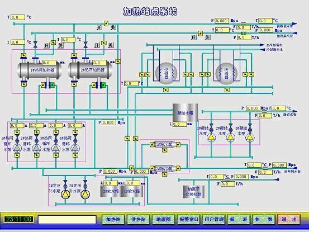Click the 1#除污器 filter unit

(x=164, y=145)
